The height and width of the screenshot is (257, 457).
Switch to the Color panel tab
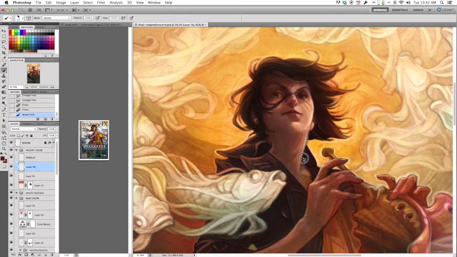(x=14, y=27)
